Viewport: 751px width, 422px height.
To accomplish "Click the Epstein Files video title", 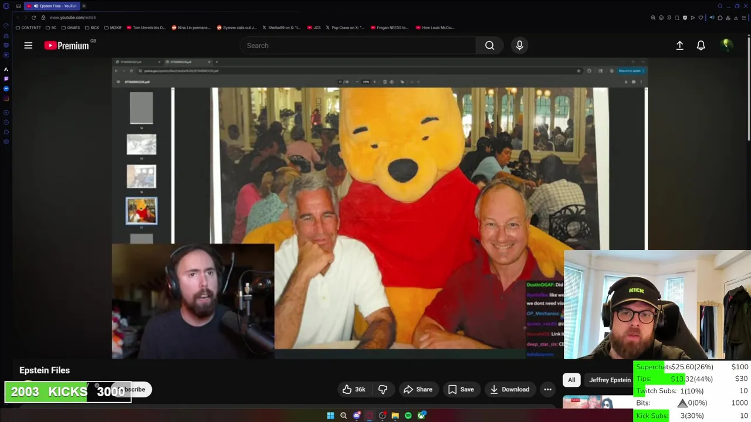I will [45, 370].
